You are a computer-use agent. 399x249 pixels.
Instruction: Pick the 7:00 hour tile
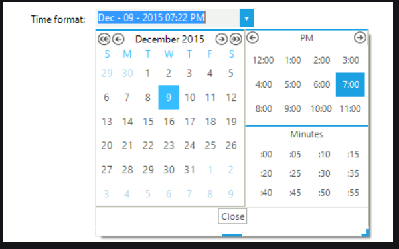(351, 84)
